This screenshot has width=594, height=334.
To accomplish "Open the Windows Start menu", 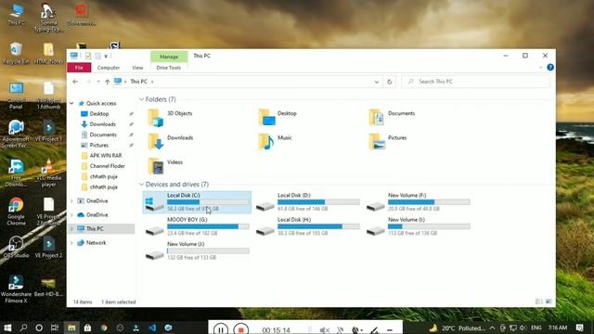I will [x=7, y=328].
